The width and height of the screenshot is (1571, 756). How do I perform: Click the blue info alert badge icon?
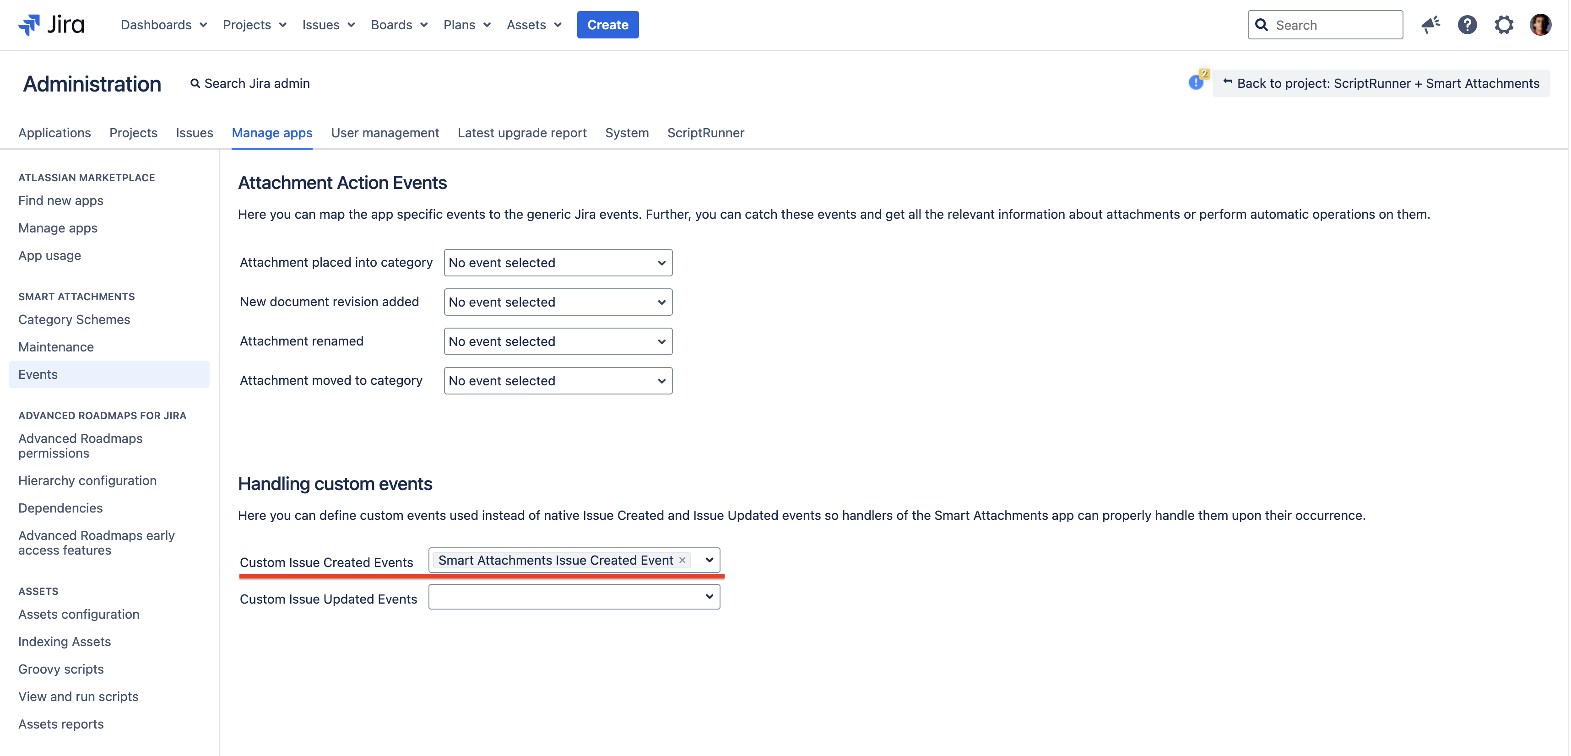(1197, 82)
